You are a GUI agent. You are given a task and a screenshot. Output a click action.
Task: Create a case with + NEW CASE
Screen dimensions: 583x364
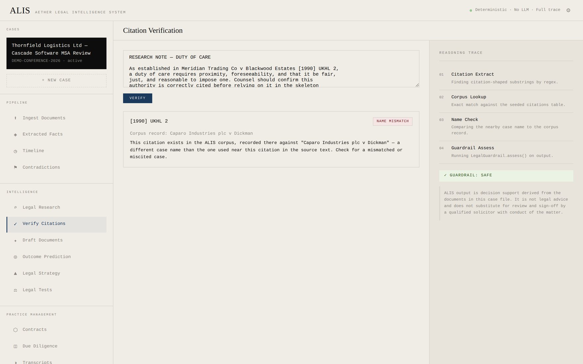56,80
